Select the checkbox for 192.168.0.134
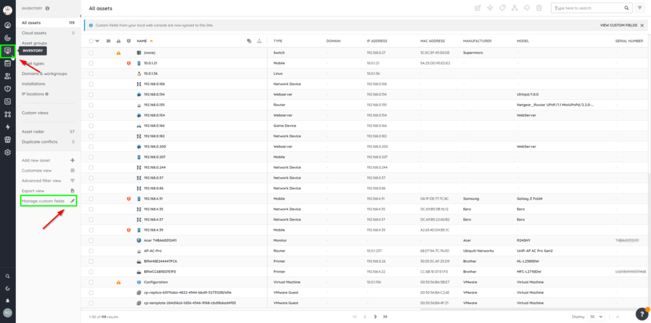 pos(92,94)
